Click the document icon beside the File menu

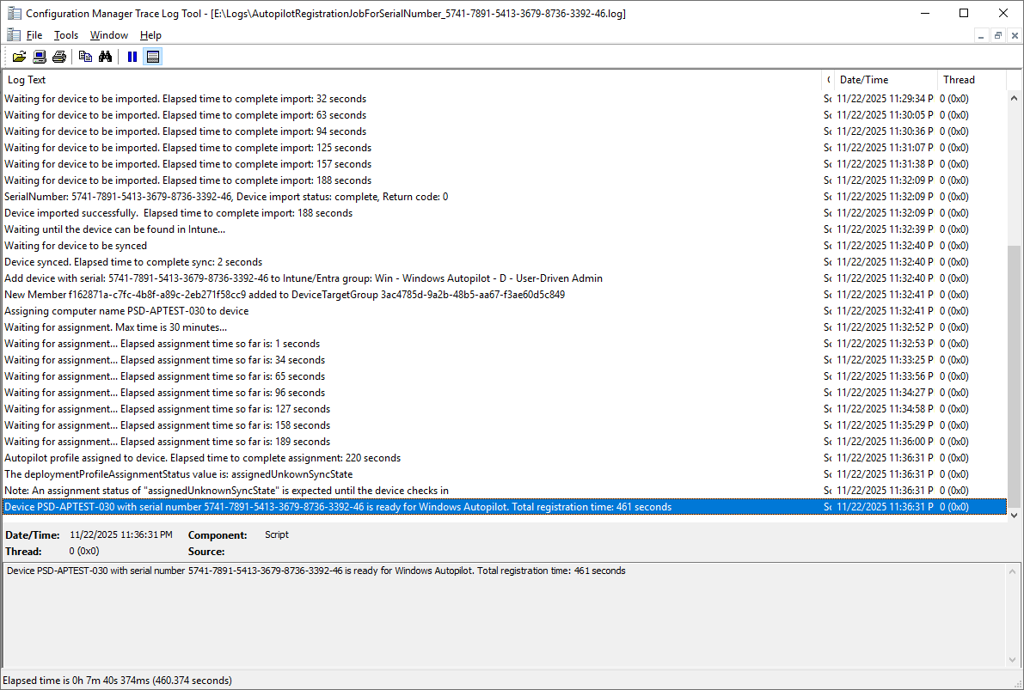(x=14, y=34)
